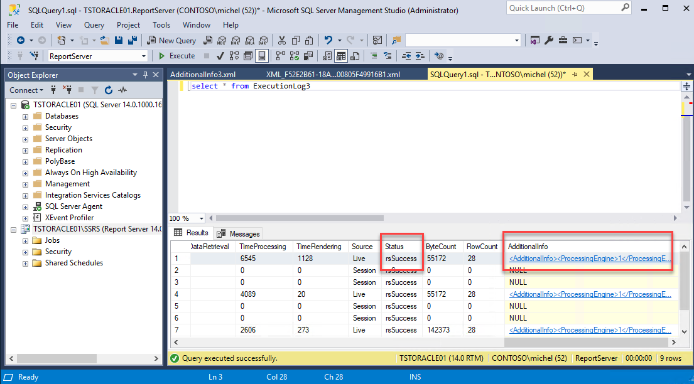Click the Refresh icon in Object Explorer
This screenshot has width=694, height=384.
[107, 90]
